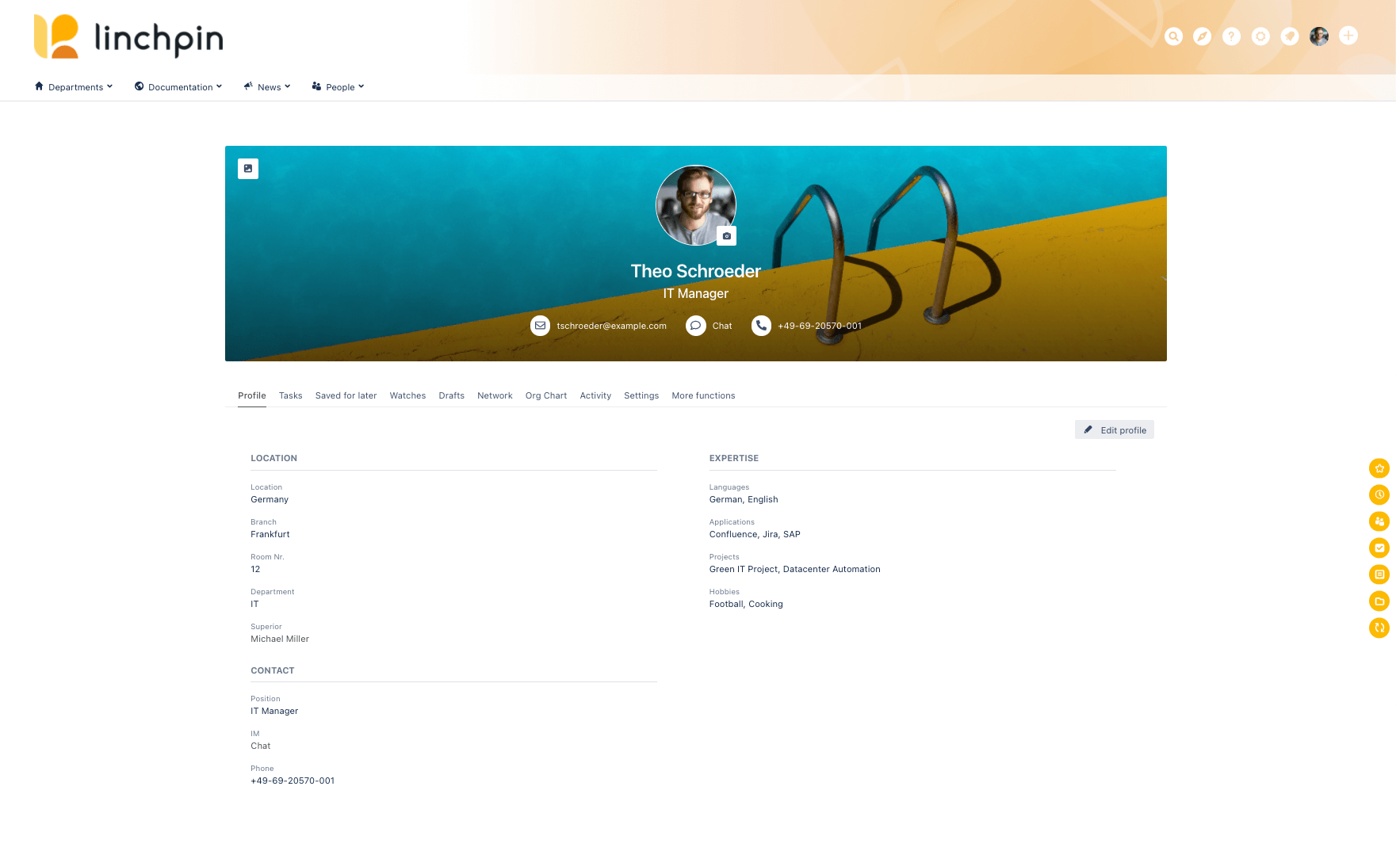1396x855 pixels.
Task: Open the More functions menu
Action: pos(703,395)
